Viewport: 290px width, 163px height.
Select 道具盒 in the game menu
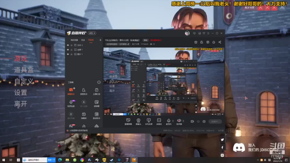coord(24,70)
